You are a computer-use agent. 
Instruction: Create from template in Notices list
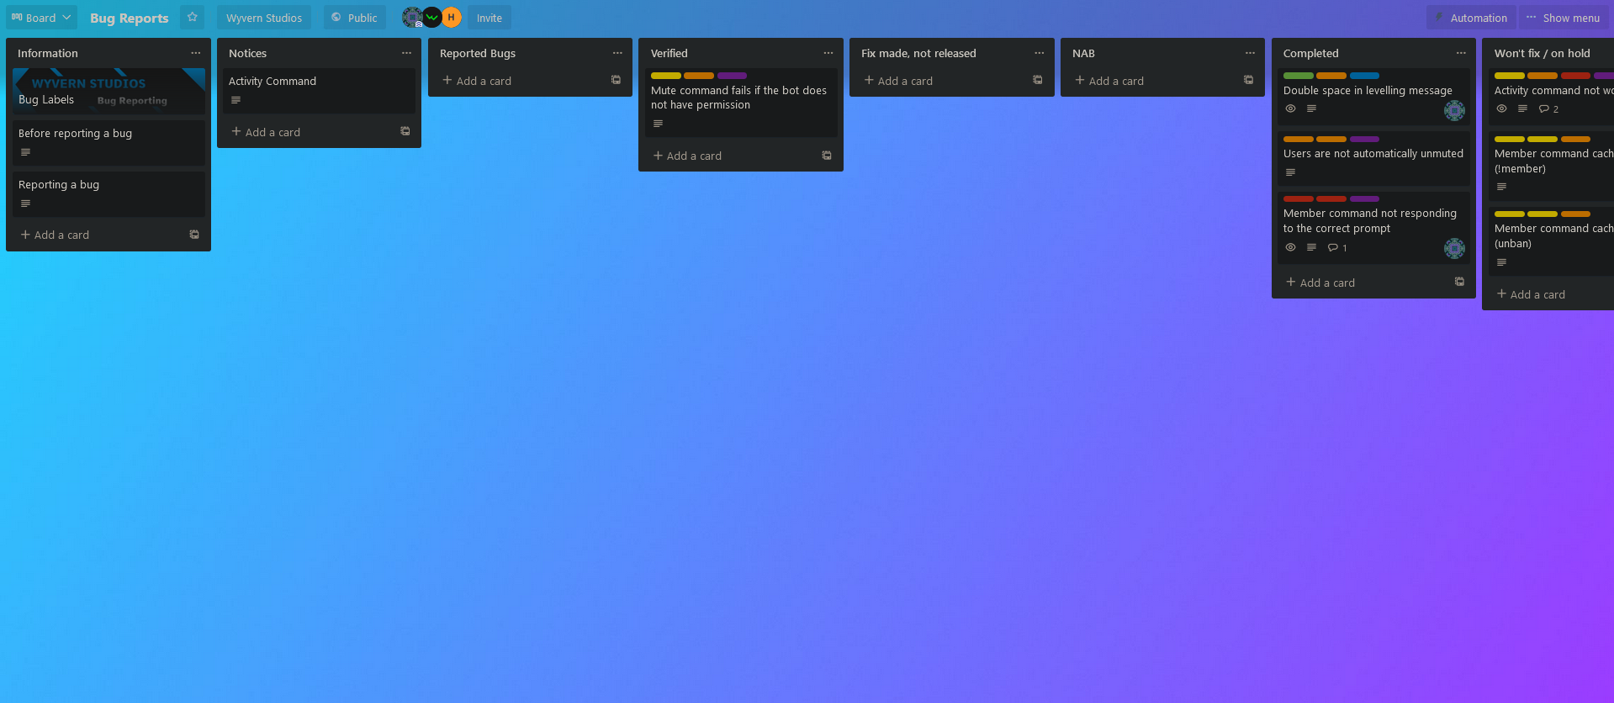click(405, 131)
